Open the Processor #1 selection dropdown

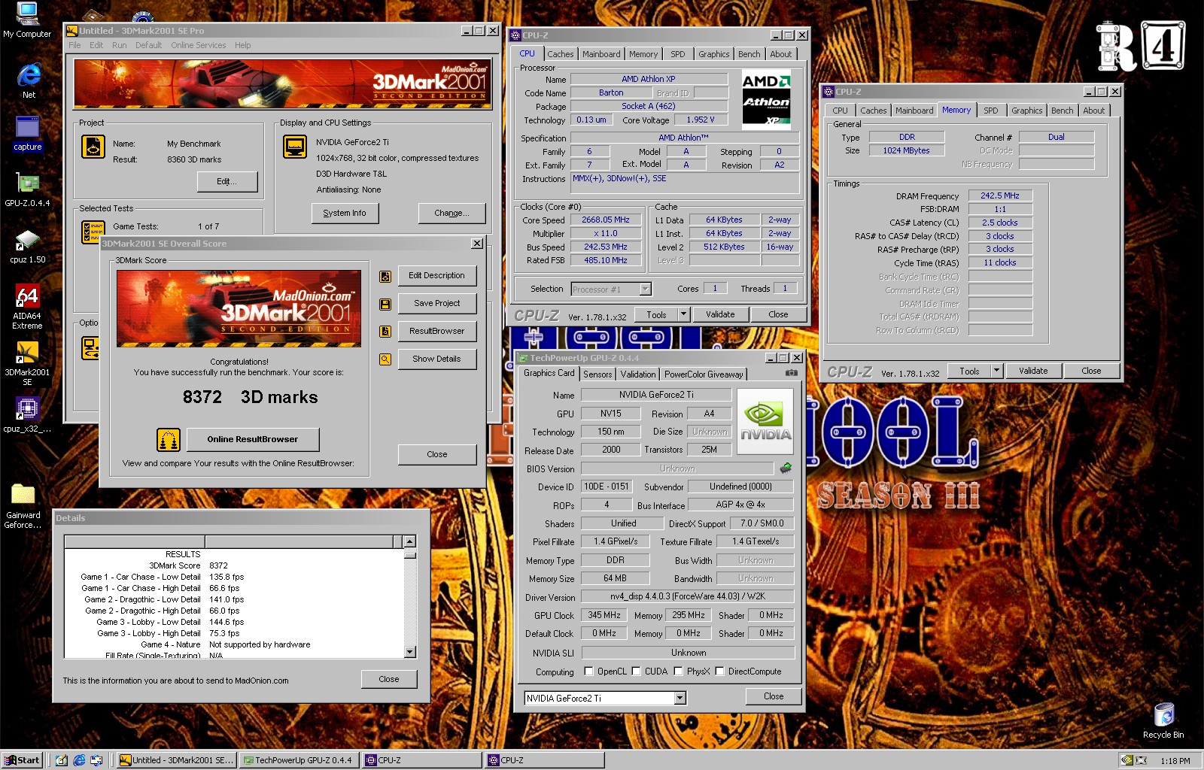[x=645, y=290]
